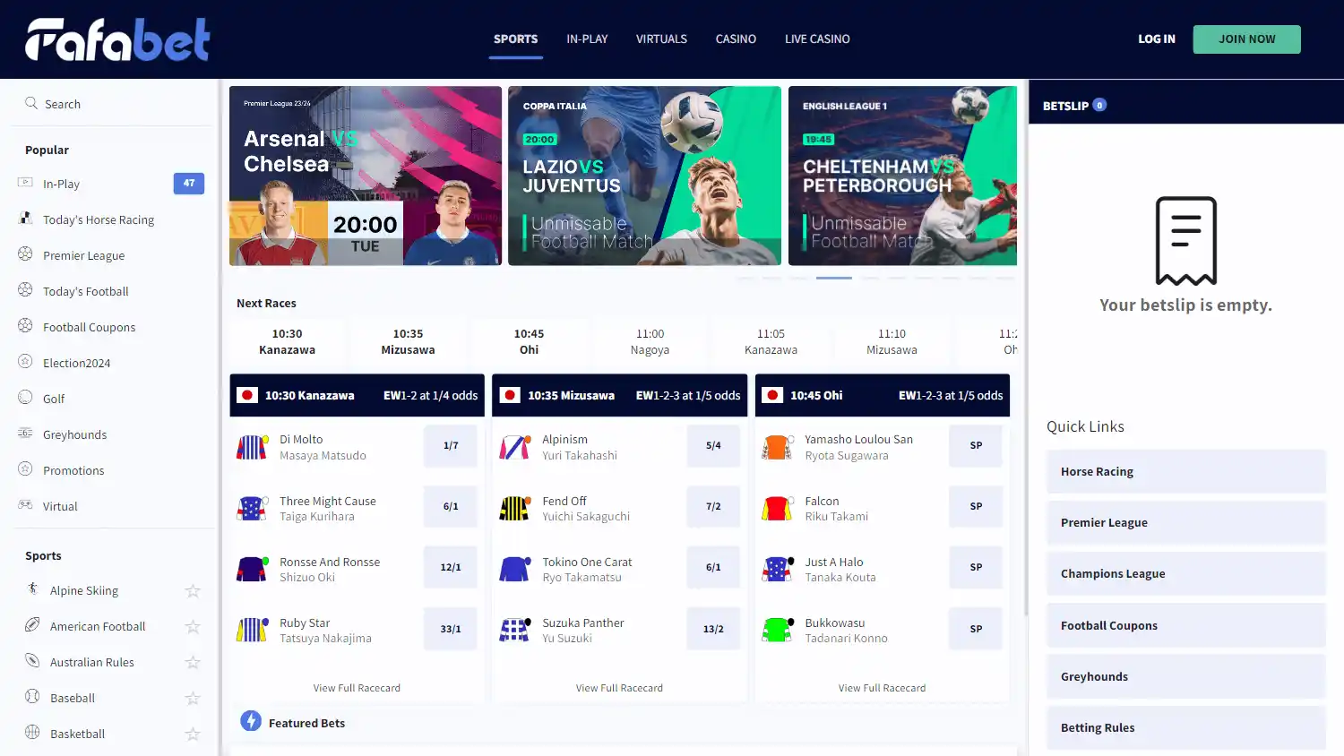Open the Cheltenham vs Peterborough banner

pyautogui.click(x=902, y=176)
